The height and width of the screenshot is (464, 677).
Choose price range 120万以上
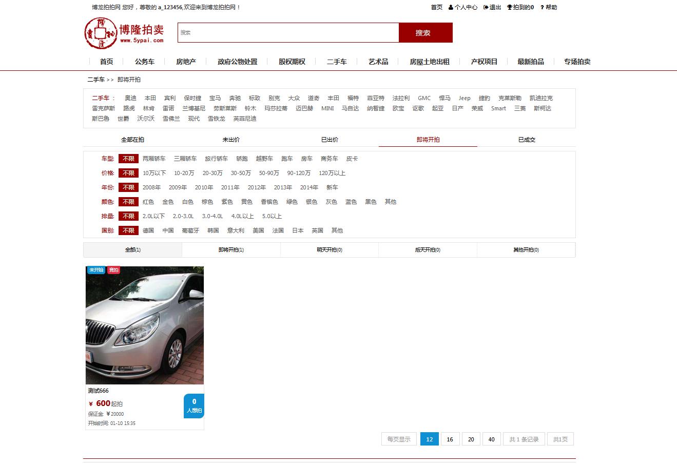point(332,173)
